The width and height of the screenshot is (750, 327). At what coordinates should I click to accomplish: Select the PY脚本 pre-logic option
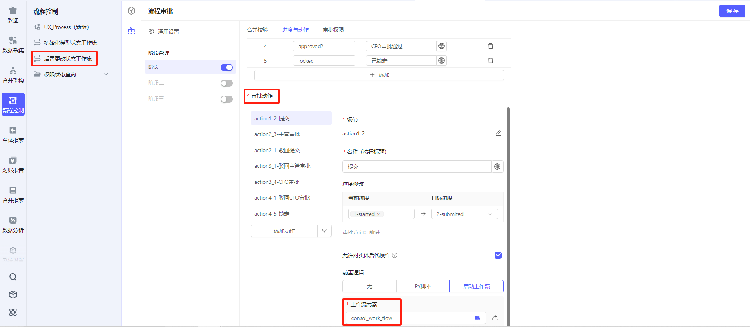[423, 286]
